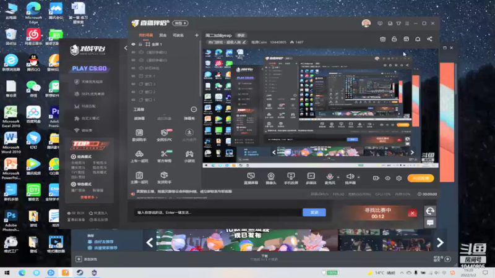Open the box-shaped helper tool icon
The width and height of the screenshot is (495, 278).
coord(164,175)
